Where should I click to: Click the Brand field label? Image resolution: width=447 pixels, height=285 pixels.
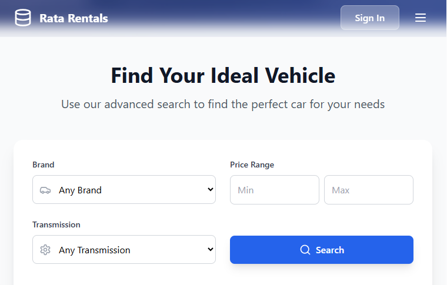point(44,165)
